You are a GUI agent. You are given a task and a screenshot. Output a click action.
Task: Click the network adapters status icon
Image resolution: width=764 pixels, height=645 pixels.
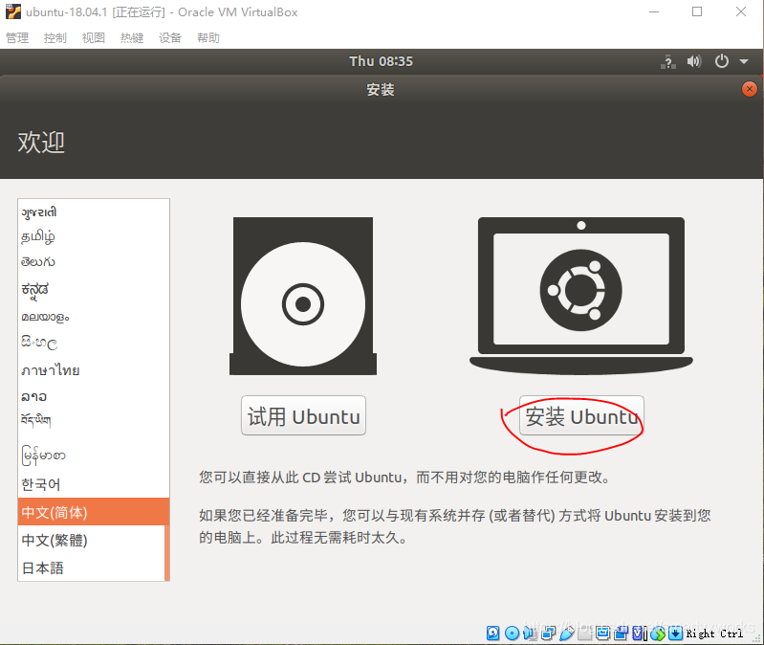point(548,633)
